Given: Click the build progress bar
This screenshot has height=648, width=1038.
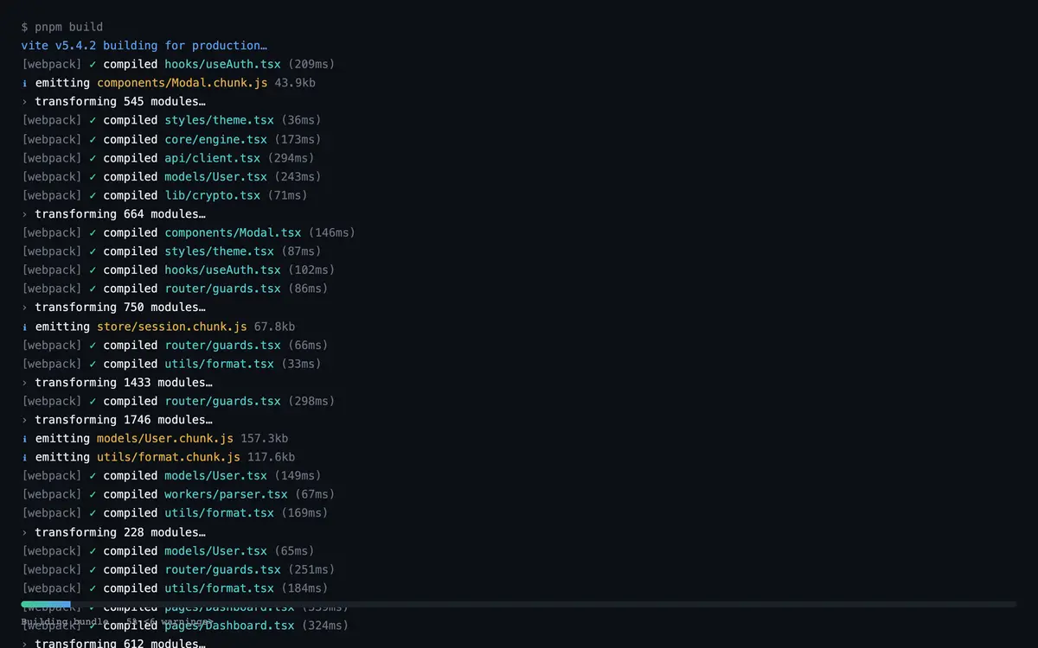Looking at the screenshot, I should click(x=519, y=604).
